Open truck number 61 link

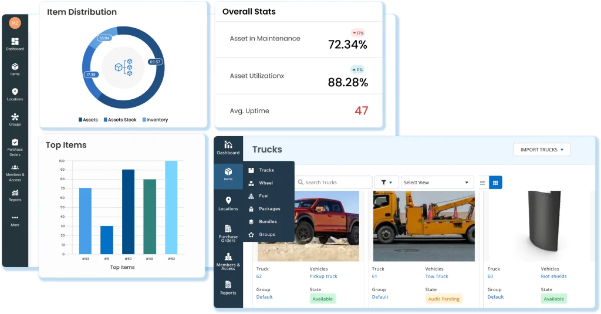point(374,276)
